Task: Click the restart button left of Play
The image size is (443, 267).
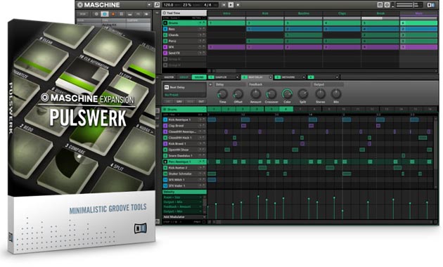Action: [x=224, y=5]
